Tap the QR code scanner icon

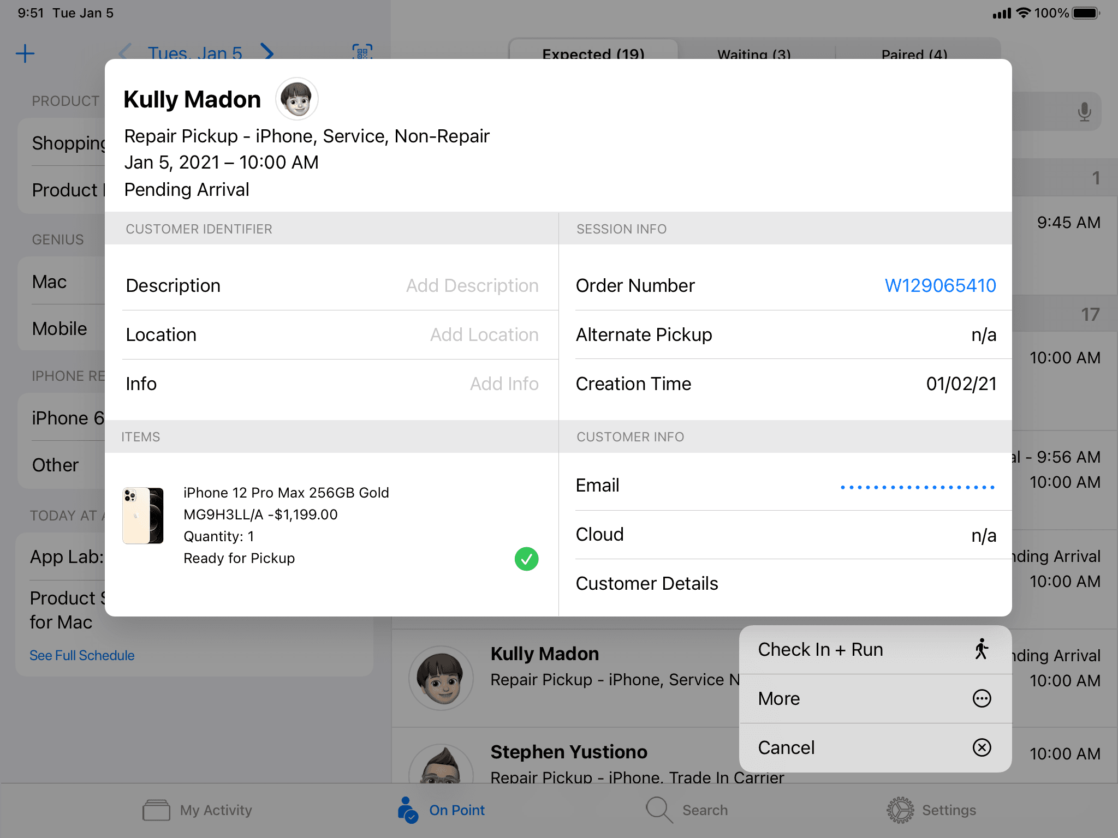click(x=362, y=52)
